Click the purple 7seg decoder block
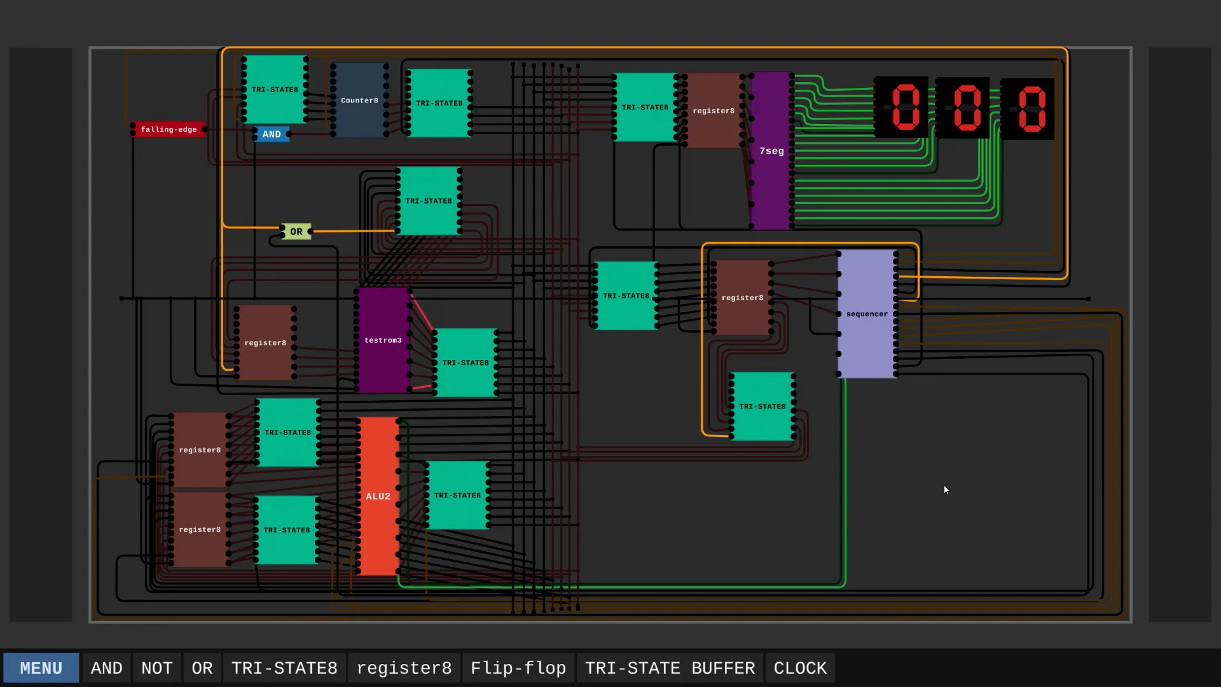Viewport: 1221px width, 687px height. coord(770,151)
